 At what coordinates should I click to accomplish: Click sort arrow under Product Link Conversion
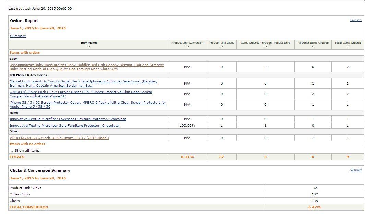pyautogui.click(x=187, y=47)
